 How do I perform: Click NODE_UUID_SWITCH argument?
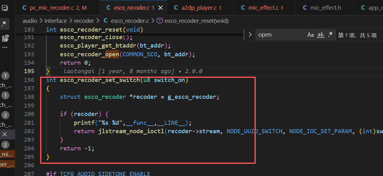(x=254, y=131)
